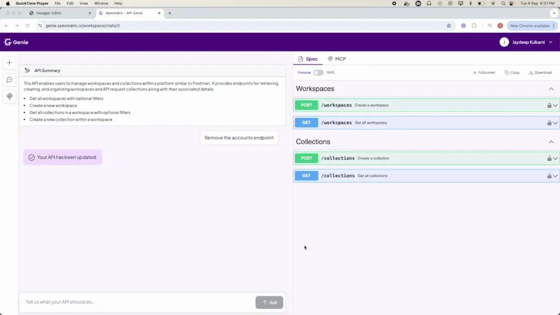Click the chat input text field
Screen dimensions: 560x315
pos(137,302)
